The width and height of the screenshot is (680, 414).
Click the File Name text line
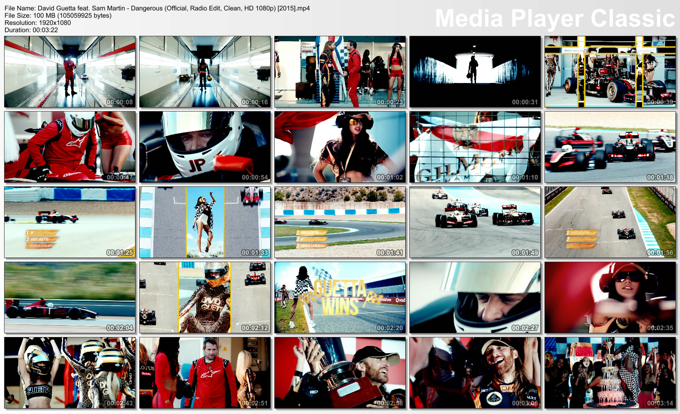(x=157, y=8)
